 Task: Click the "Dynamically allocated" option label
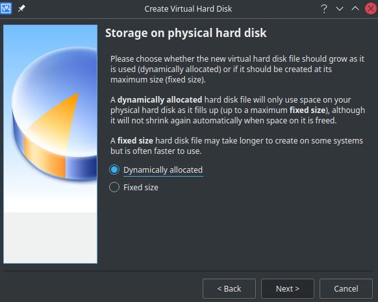click(x=163, y=170)
